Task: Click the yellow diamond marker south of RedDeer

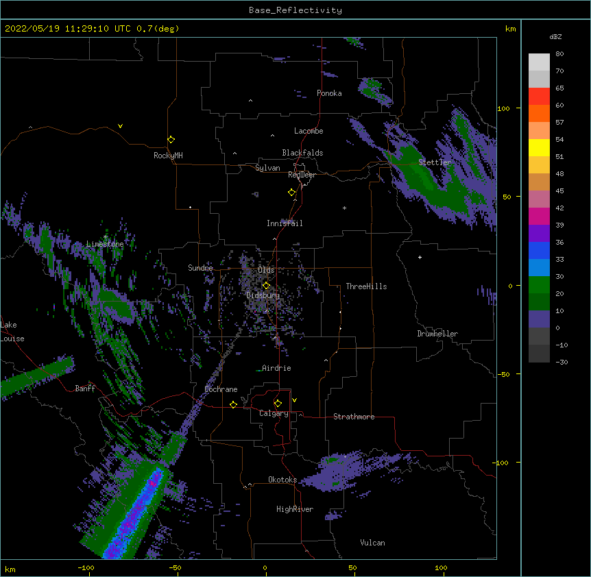Action: point(292,193)
